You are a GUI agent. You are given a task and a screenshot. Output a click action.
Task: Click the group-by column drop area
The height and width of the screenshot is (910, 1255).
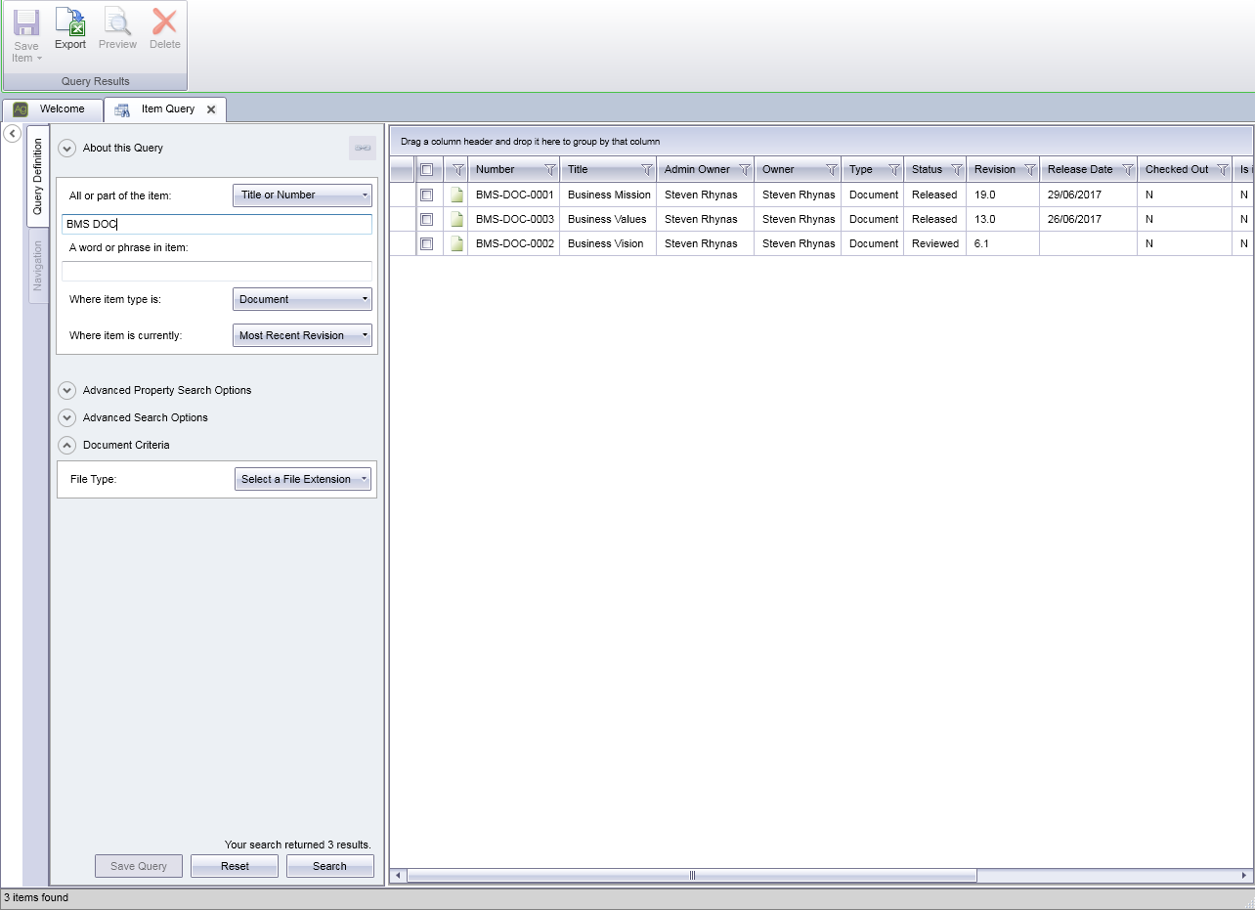820,141
